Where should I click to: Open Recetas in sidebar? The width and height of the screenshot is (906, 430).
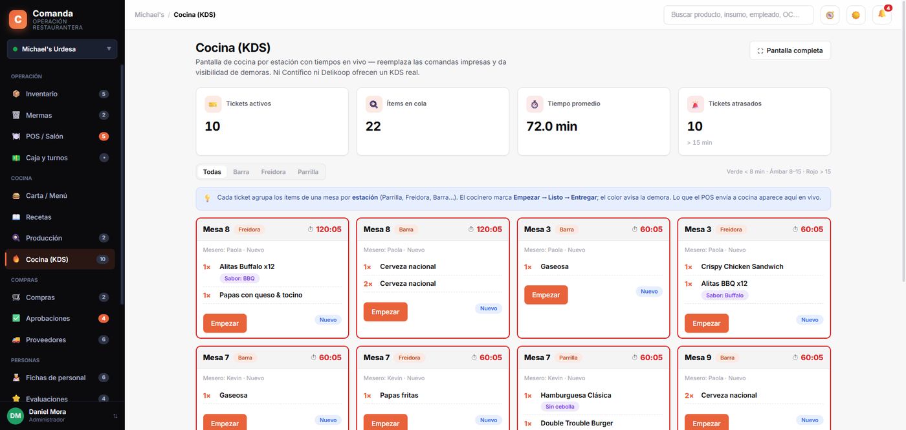tap(60, 217)
